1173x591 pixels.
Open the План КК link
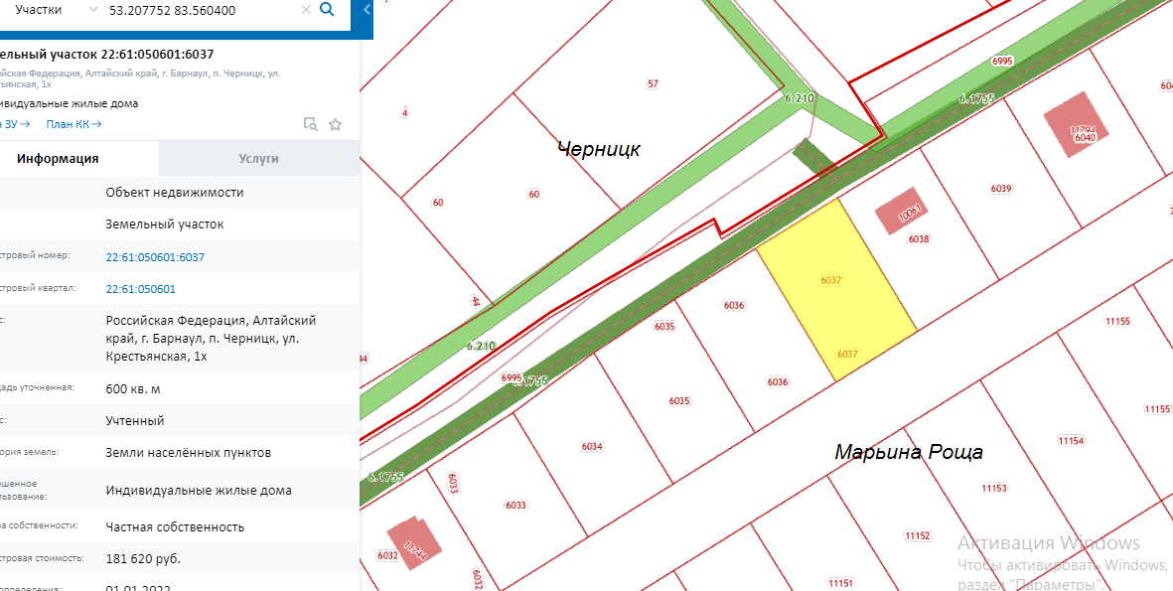coord(73,124)
